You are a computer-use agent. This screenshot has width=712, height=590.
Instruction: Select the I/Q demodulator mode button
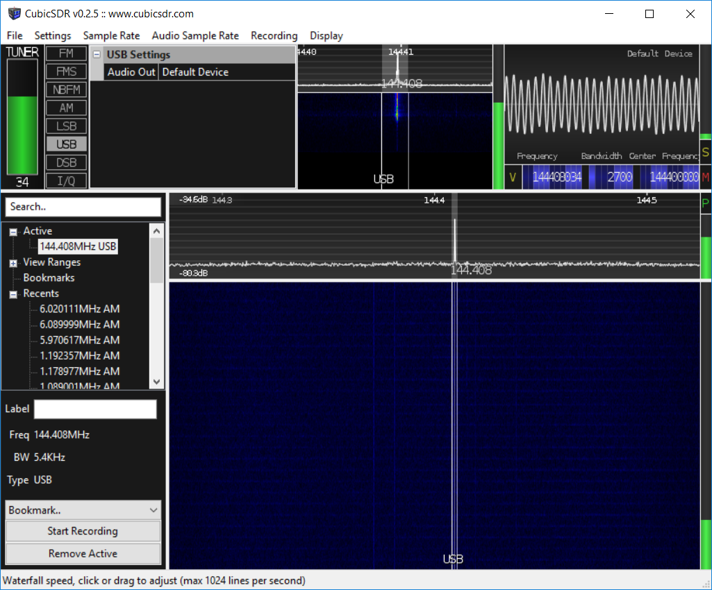tap(67, 181)
